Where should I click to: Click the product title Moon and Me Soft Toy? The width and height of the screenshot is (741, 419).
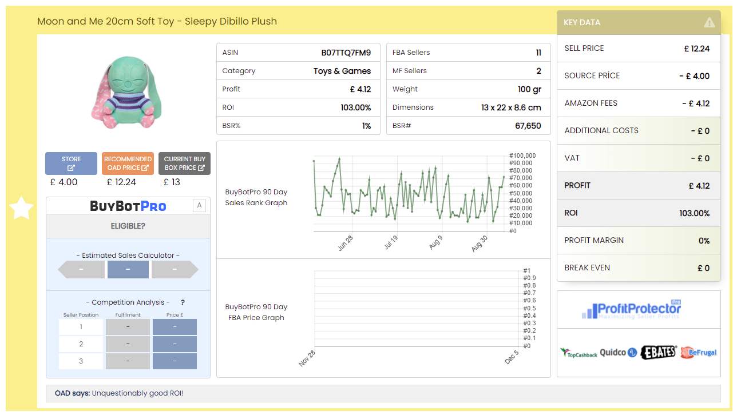157,22
